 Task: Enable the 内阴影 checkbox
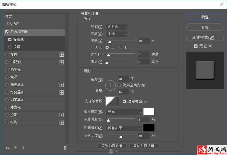7,62
